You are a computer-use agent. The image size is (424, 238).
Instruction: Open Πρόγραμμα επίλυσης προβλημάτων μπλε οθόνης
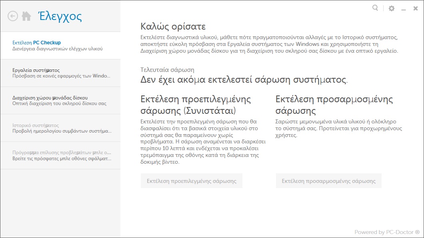[x=60, y=156]
